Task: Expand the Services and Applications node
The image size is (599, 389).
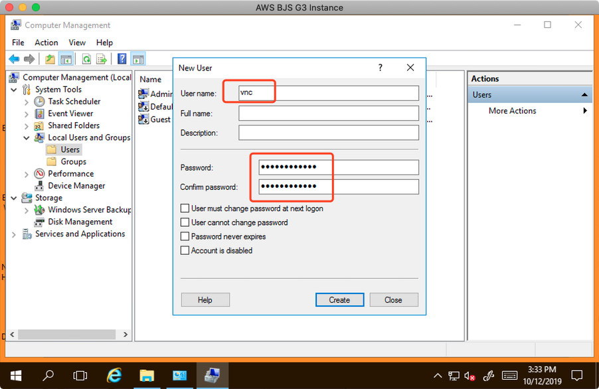Action: click(14, 234)
